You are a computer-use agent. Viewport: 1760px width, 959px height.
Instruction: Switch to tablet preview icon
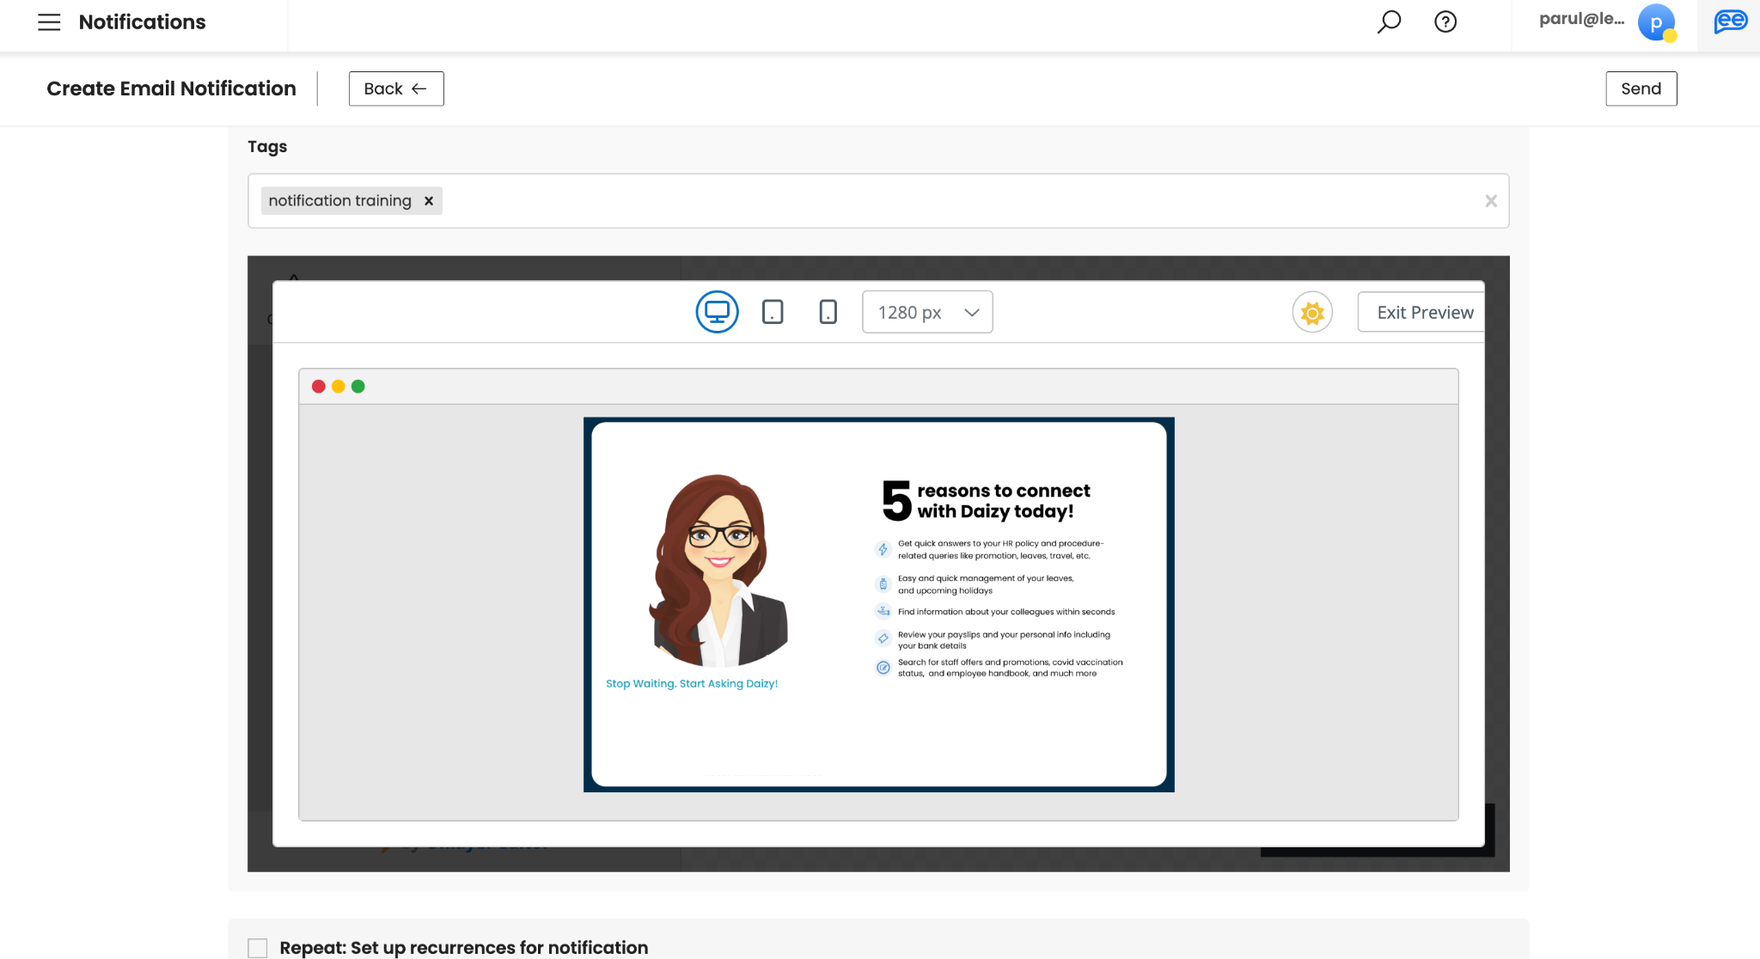click(773, 312)
